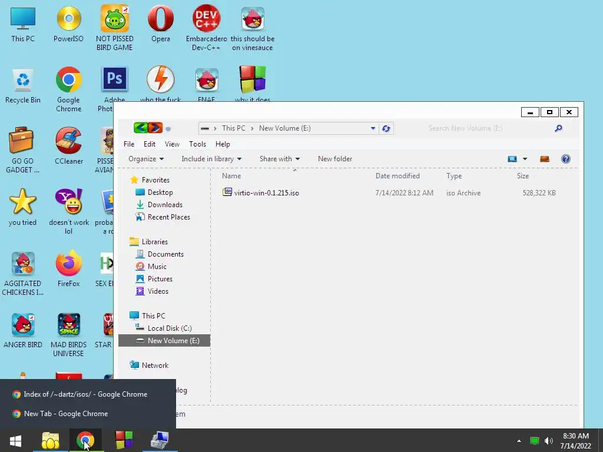Open the 'you tried' star icon
The height and width of the screenshot is (452, 603).
click(x=23, y=207)
